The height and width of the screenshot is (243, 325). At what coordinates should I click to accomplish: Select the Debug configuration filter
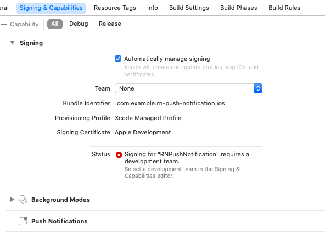click(x=79, y=24)
